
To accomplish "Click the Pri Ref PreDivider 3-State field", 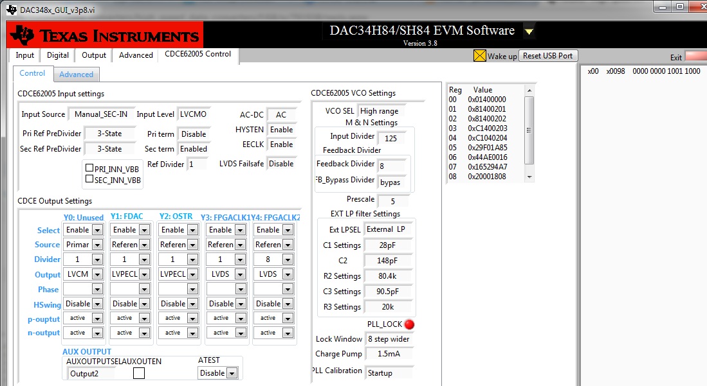I will [110, 134].
